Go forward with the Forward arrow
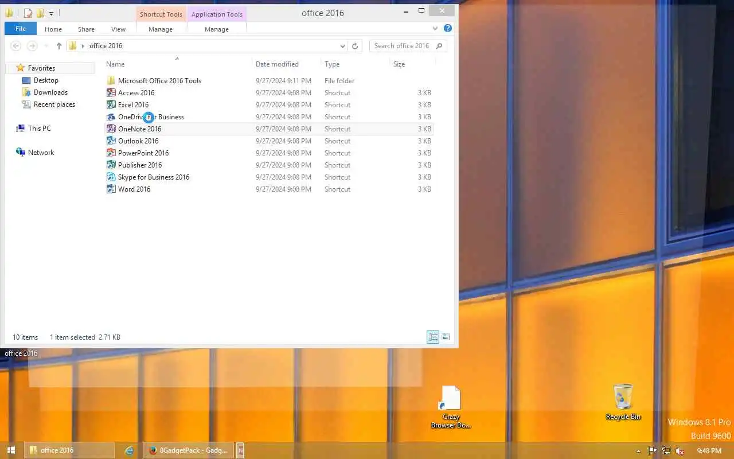Viewport: 734px width, 459px height. [x=33, y=46]
